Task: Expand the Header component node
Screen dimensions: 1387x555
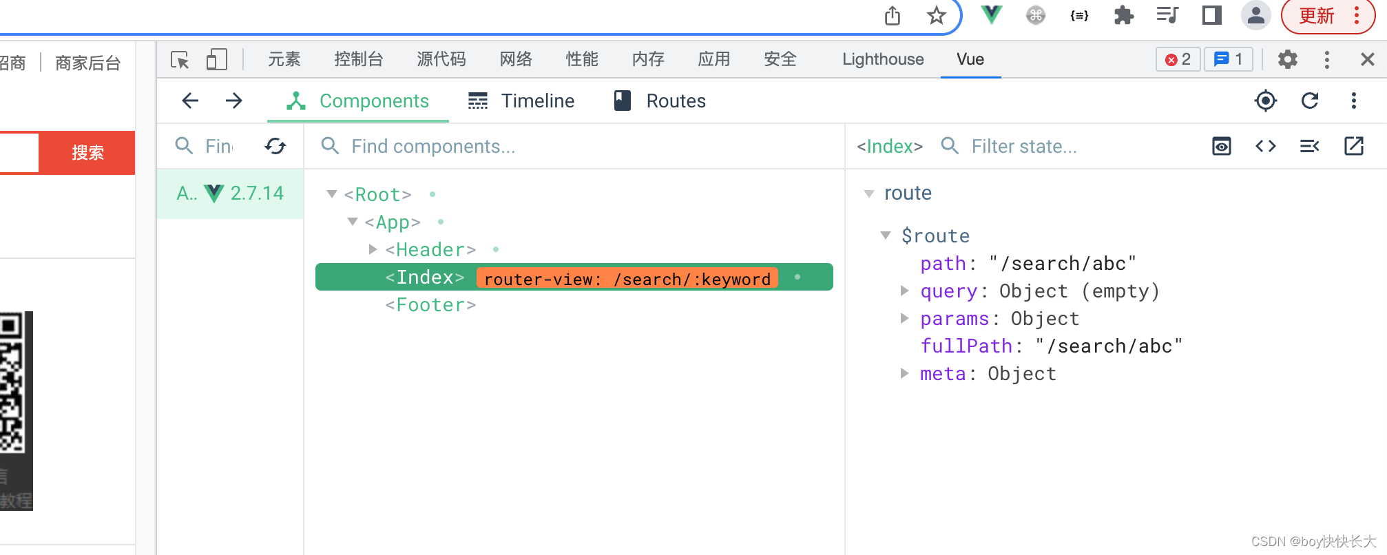Action: 373,249
